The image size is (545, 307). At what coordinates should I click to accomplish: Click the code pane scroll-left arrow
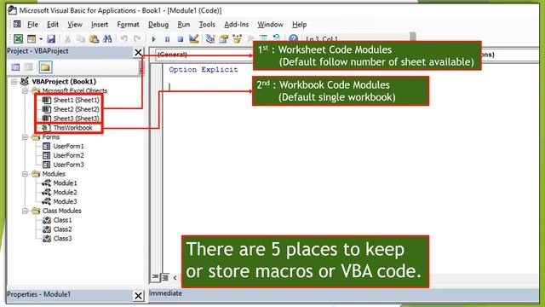tap(175, 277)
